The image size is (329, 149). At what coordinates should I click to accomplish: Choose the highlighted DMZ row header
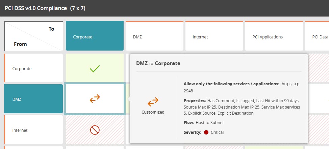coord(33,99)
